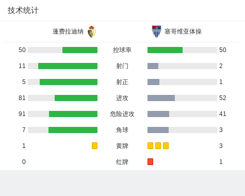Click the home 危险进攻 value 91

(22, 114)
